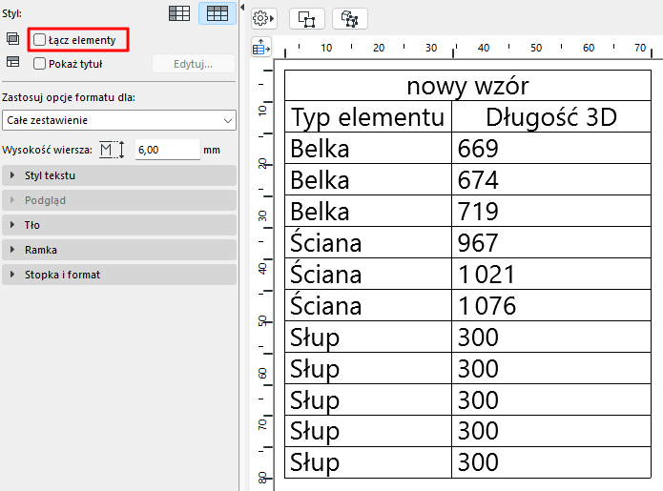The image size is (663, 491).
Task: Expand the Ramka section
Action: tap(119, 250)
